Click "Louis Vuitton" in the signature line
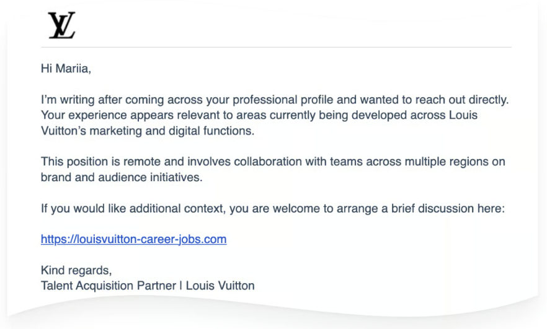The width and height of the screenshot is (547, 329). [x=220, y=286]
